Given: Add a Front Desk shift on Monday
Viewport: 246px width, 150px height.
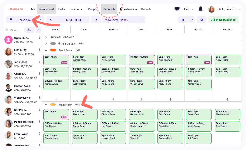Looking at the screenshot, I should click(56, 99).
